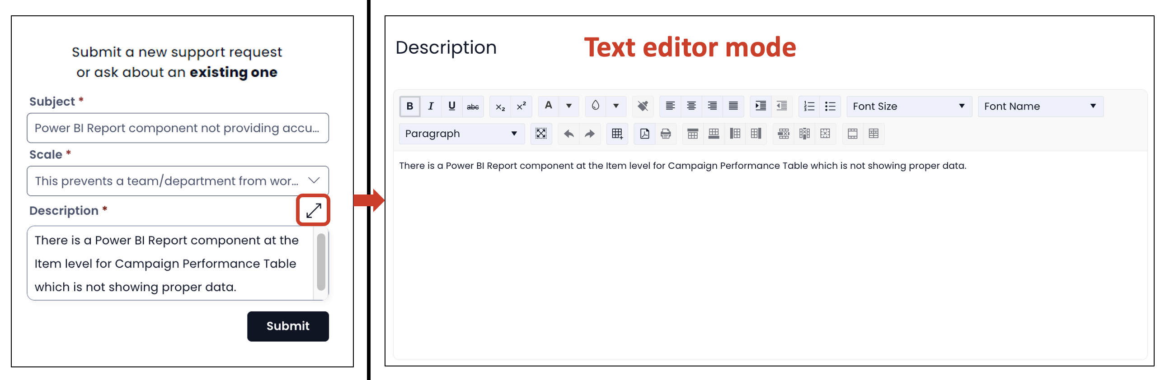Click the Subject input field

[178, 128]
